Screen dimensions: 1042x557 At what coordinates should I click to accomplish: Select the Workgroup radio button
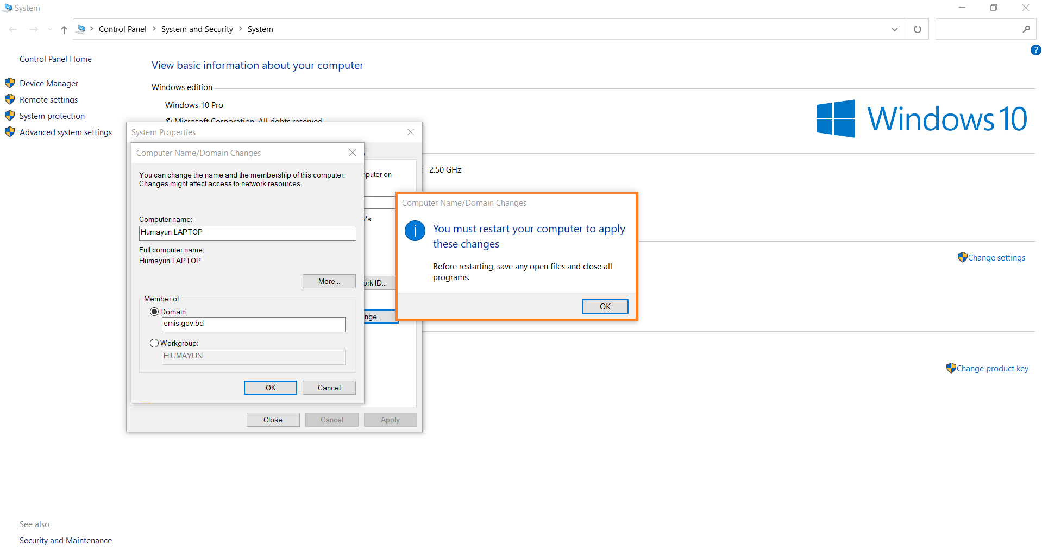click(x=154, y=343)
